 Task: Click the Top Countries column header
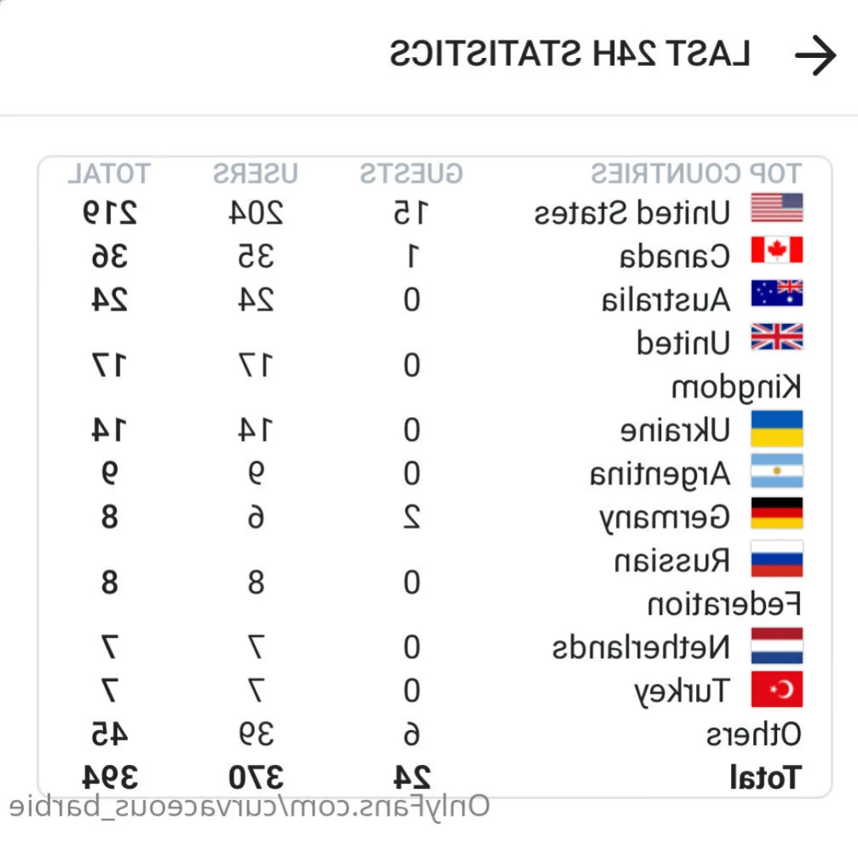[696, 172]
